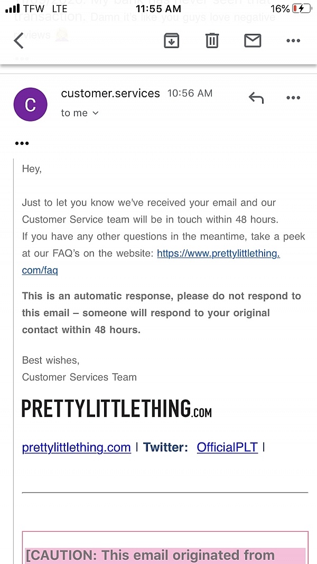Delete email with trash icon

[212, 41]
